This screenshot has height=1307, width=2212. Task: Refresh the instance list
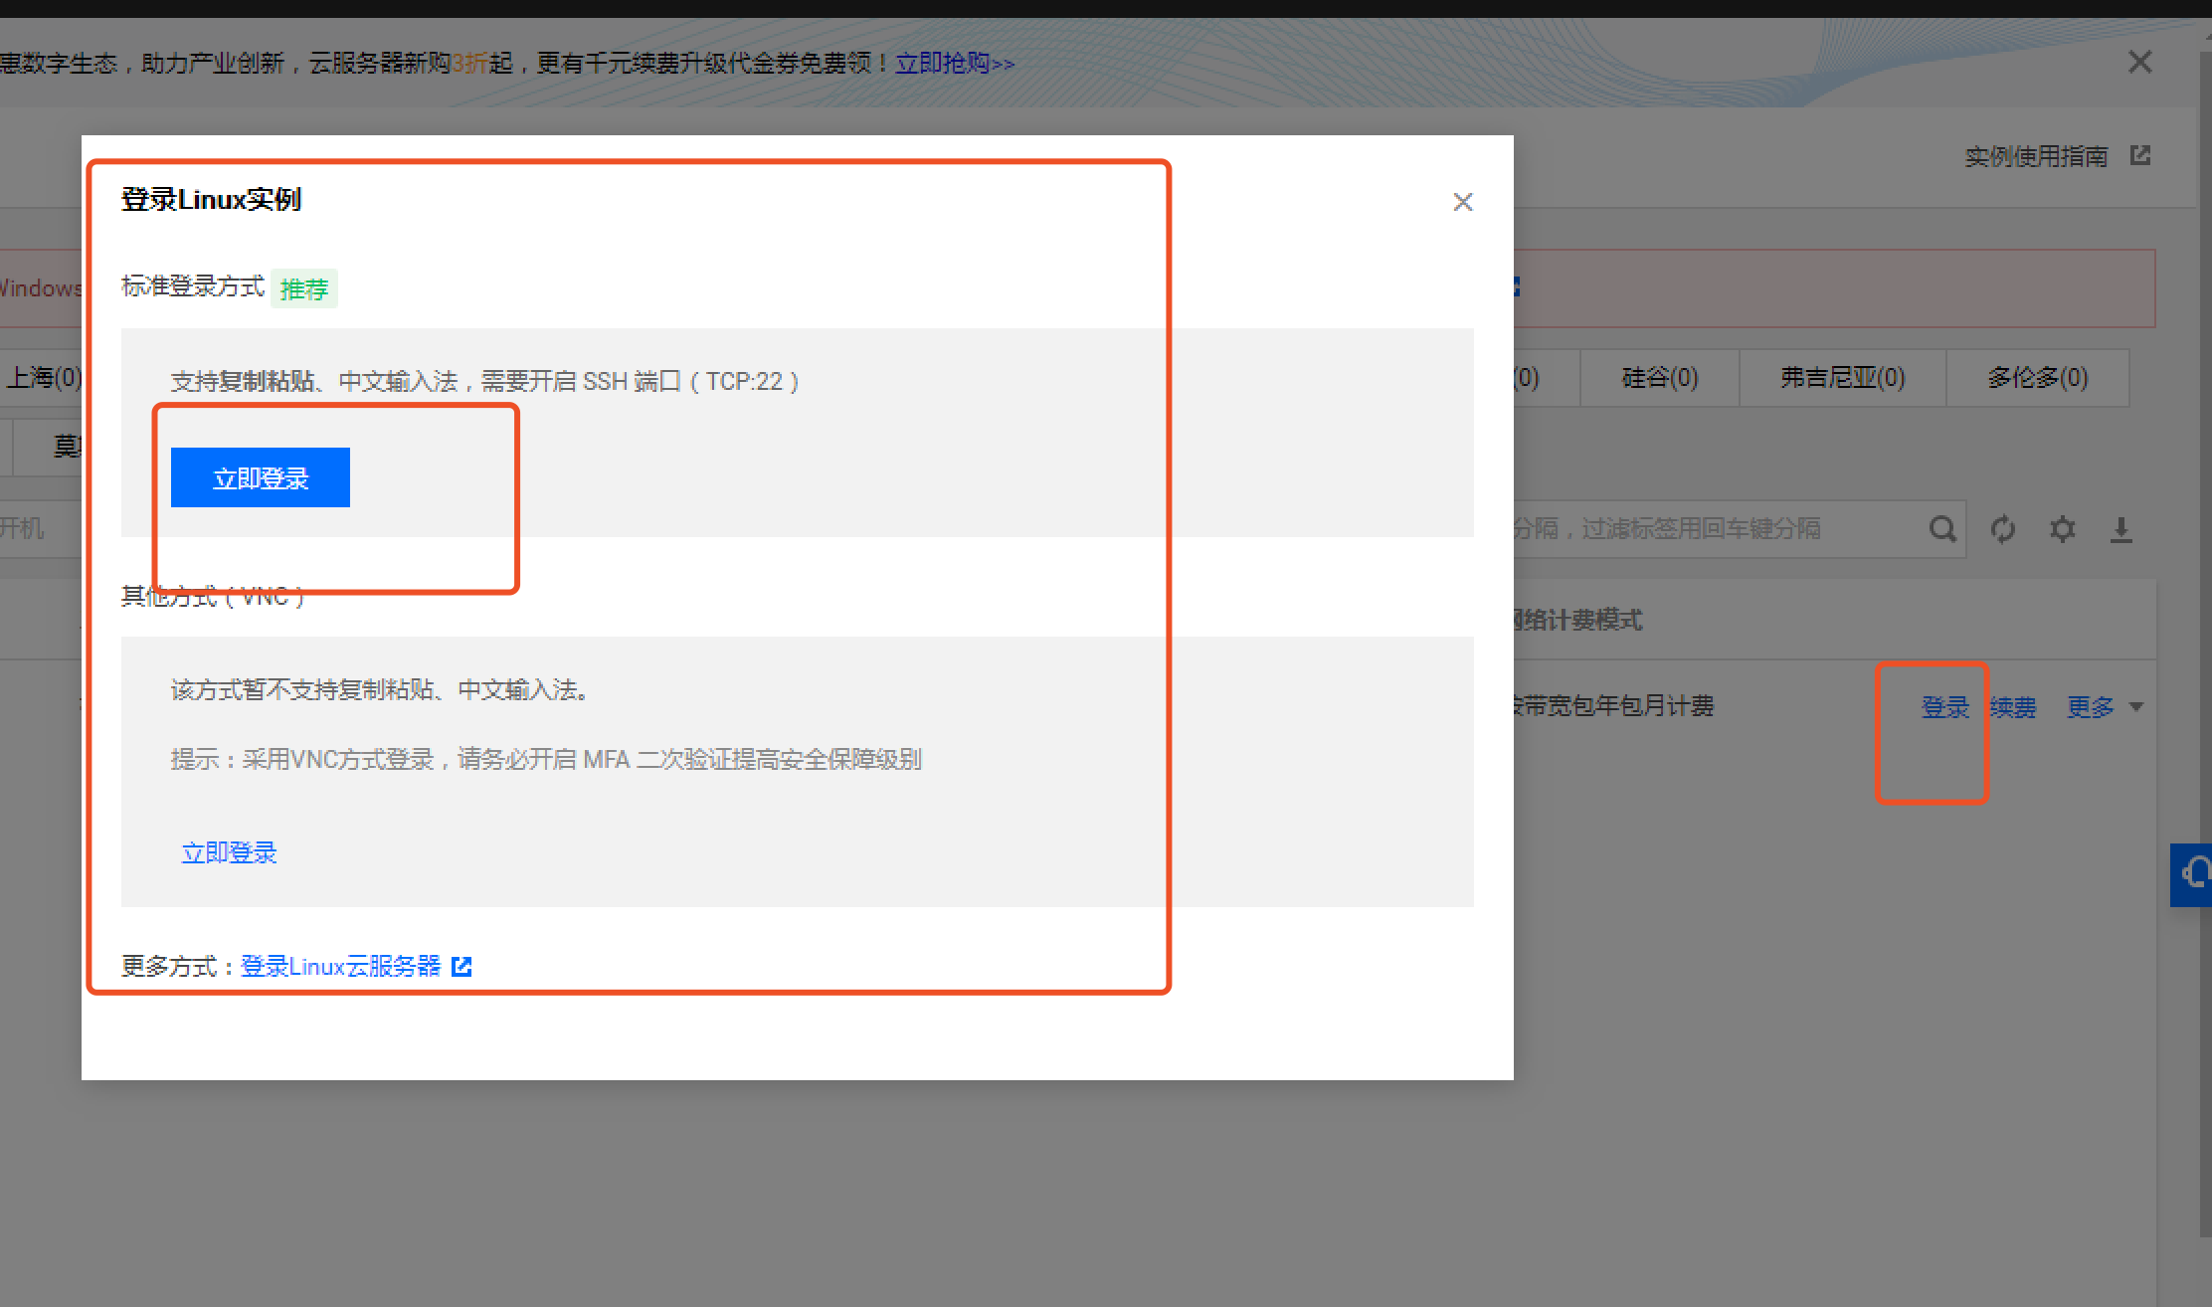(x=2002, y=528)
